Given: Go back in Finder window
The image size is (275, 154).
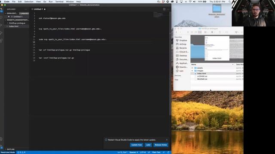Looking at the screenshot, I should point(177,32).
